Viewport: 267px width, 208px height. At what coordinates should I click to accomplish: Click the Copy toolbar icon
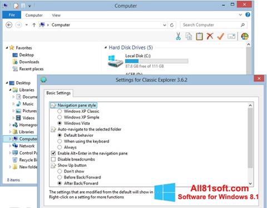pos(189,36)
